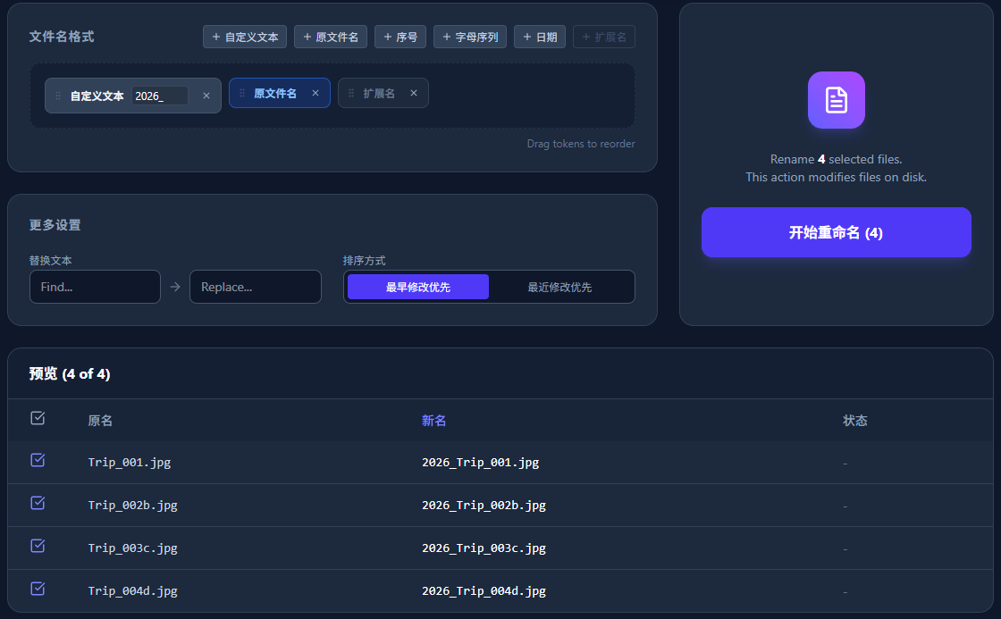1001x619 pixels.
Task: Toggle the select-all checkbox in preview header
Action: pos(38,418)
